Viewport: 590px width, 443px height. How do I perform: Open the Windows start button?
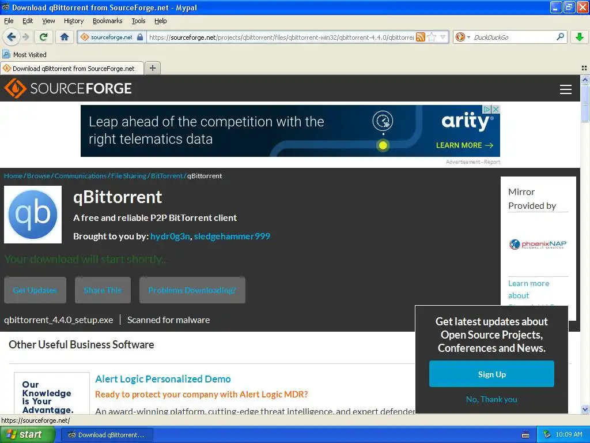pyautogui.click(x=28, y=434)
